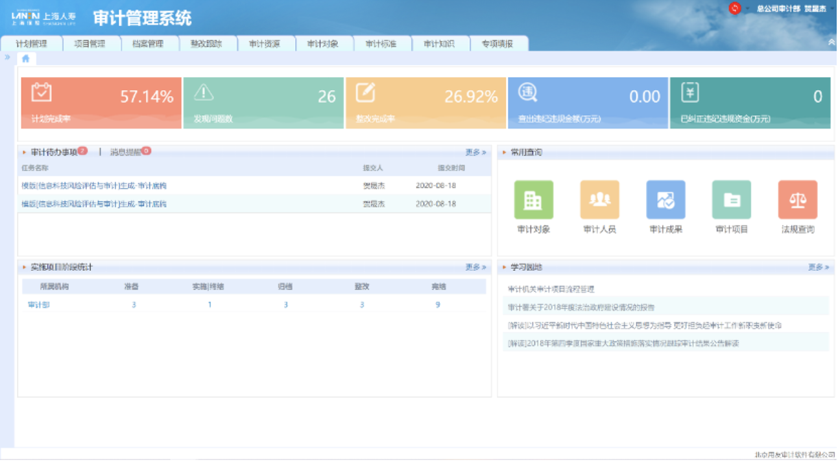
Task: Open the 审计成果 chart icon
Action: (665, 200)
